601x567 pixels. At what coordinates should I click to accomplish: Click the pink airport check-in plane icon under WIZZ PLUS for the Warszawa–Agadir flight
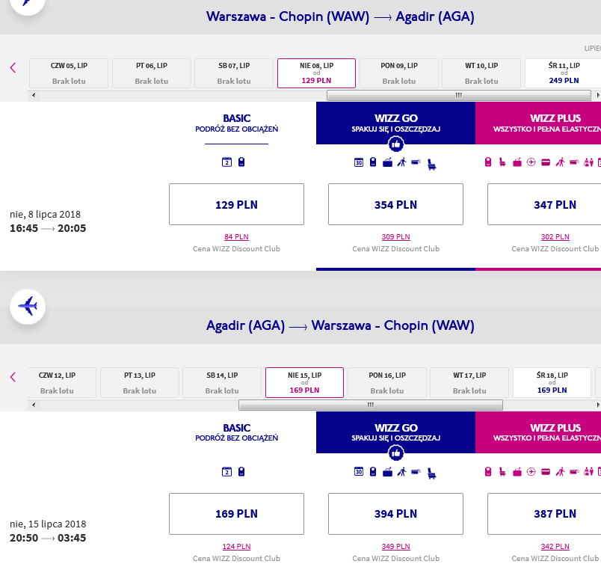pyautogui.click(x=531, y=162)
